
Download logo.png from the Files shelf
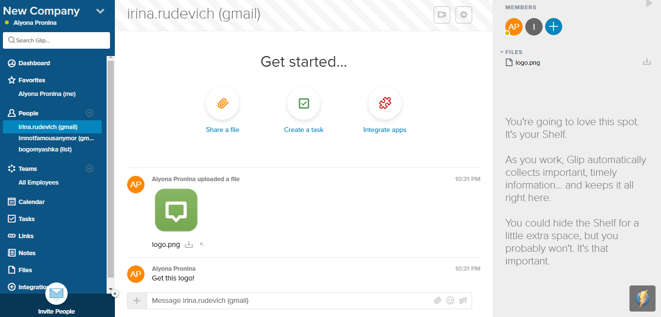pos(647,62)
